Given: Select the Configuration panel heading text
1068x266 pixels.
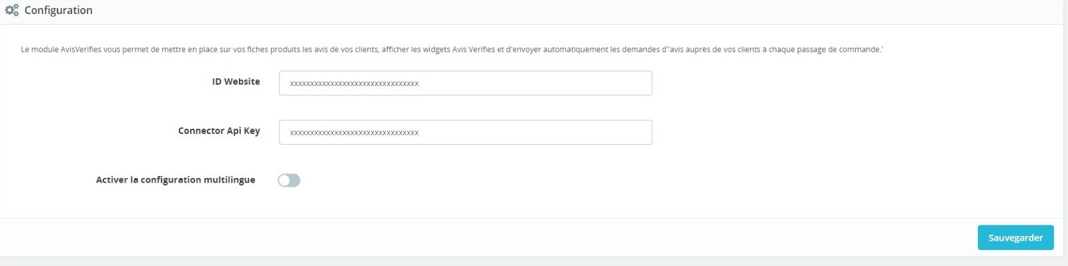Looking at the screenshot, I should coord(59,10).
